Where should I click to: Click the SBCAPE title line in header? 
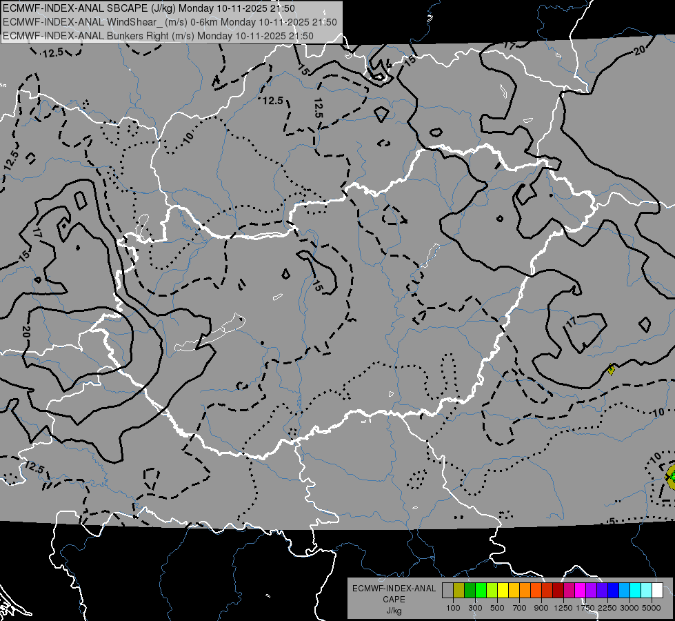[x=149, y=8]
